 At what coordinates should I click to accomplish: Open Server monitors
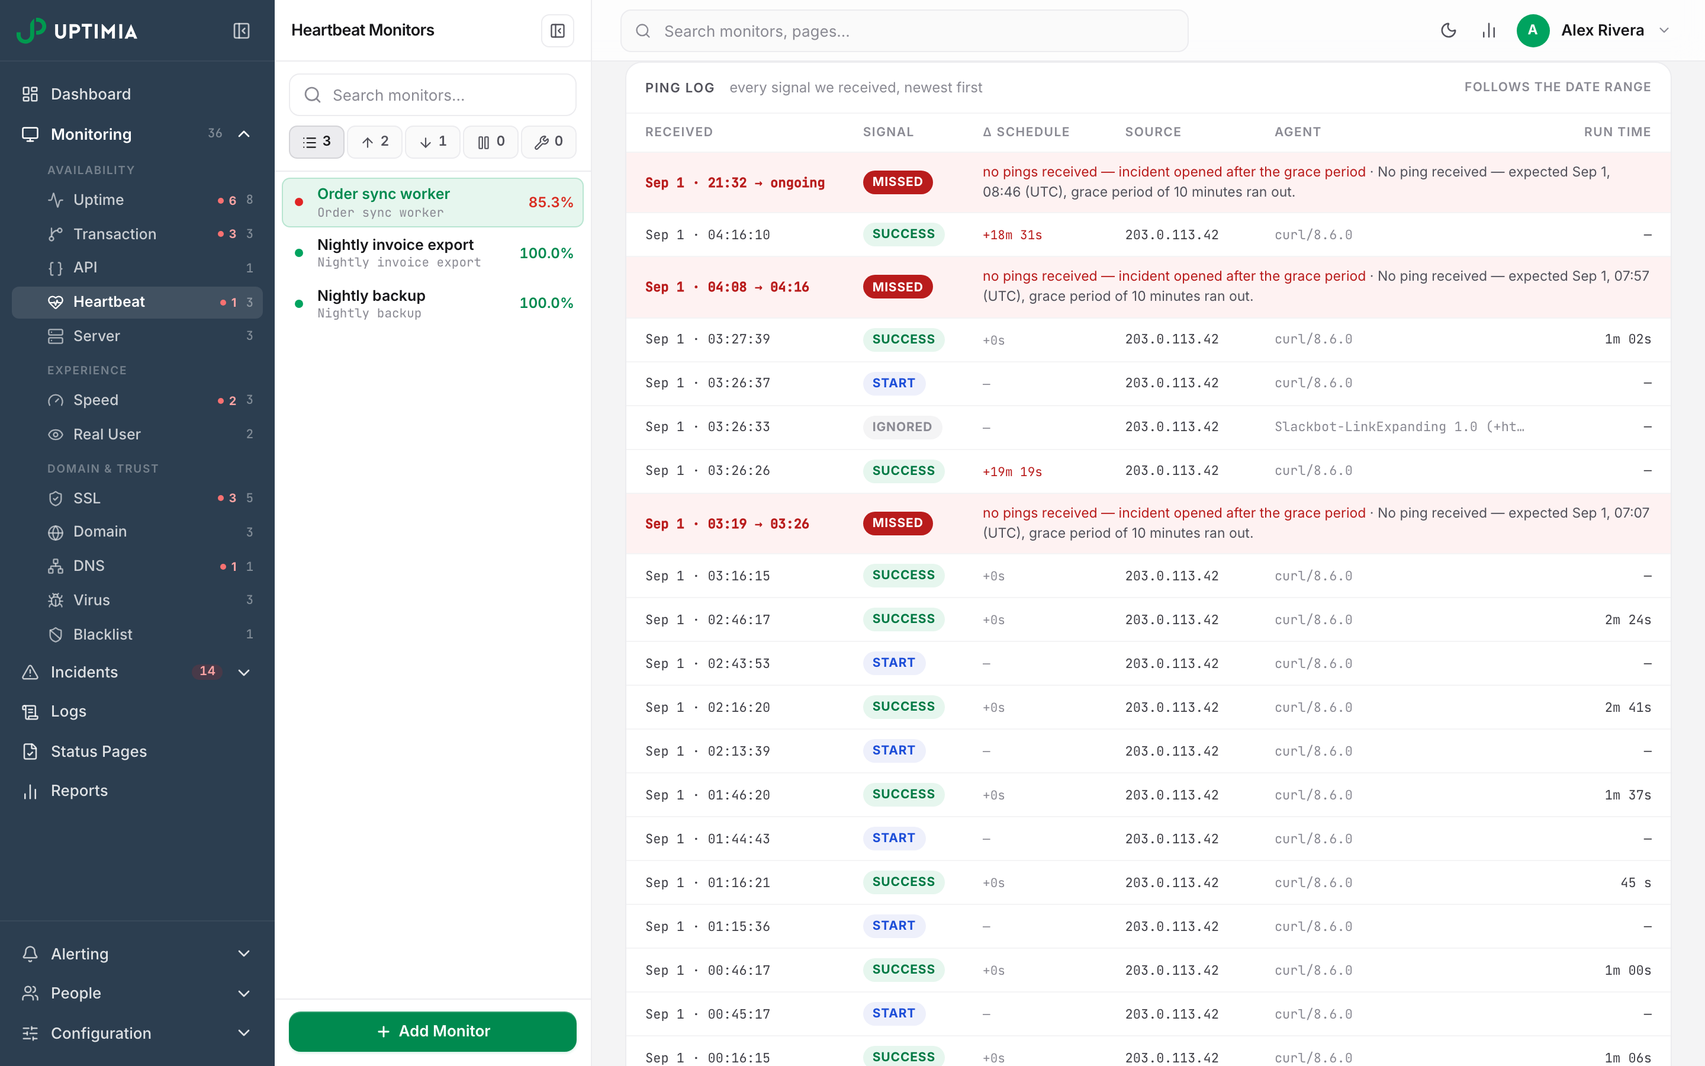pos(137,336)
